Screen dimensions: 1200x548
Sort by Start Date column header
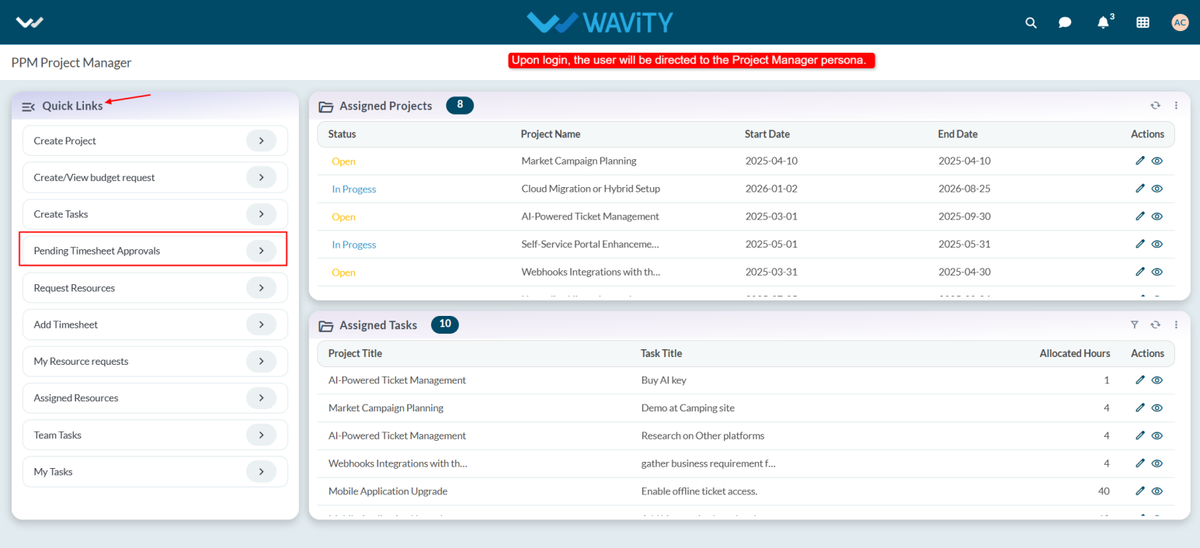pos(767,134)
